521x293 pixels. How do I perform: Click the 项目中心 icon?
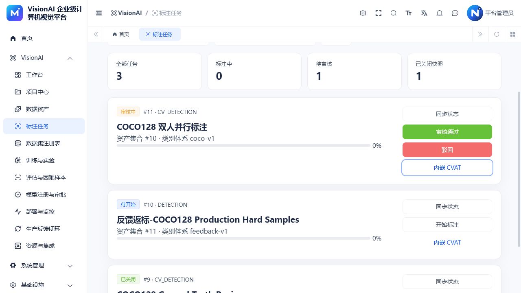18,92
